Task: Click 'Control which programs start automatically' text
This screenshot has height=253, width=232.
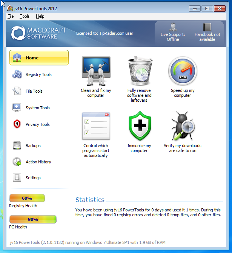Action: tap(96, 151)
